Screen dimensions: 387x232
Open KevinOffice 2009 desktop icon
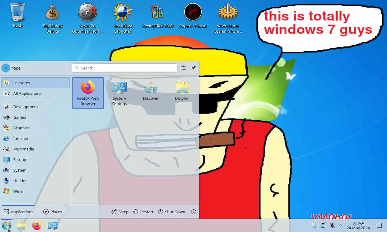158,16
